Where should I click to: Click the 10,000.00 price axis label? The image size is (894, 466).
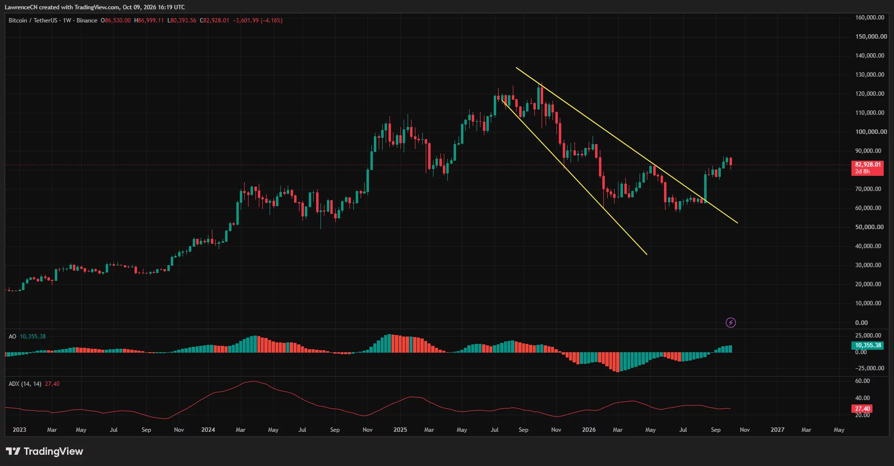click(x=868, y=303)
